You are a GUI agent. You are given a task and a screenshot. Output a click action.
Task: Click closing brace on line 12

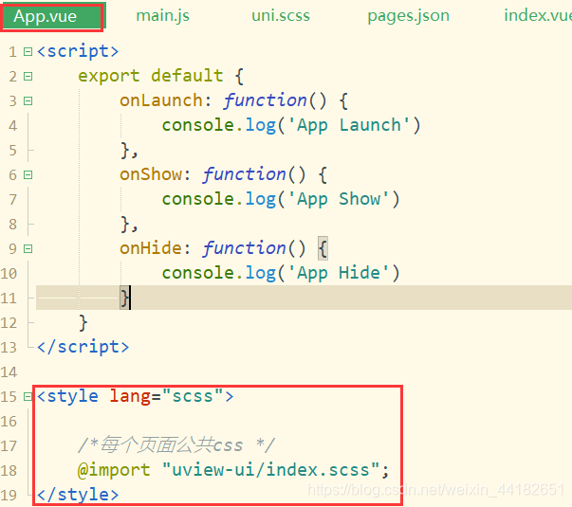point(83,323)
